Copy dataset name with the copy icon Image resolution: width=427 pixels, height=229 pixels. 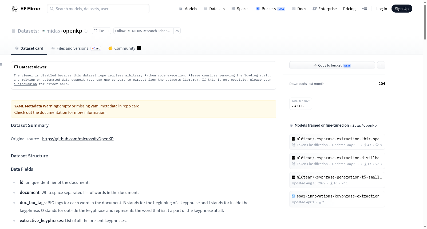(x=86, y=31)
